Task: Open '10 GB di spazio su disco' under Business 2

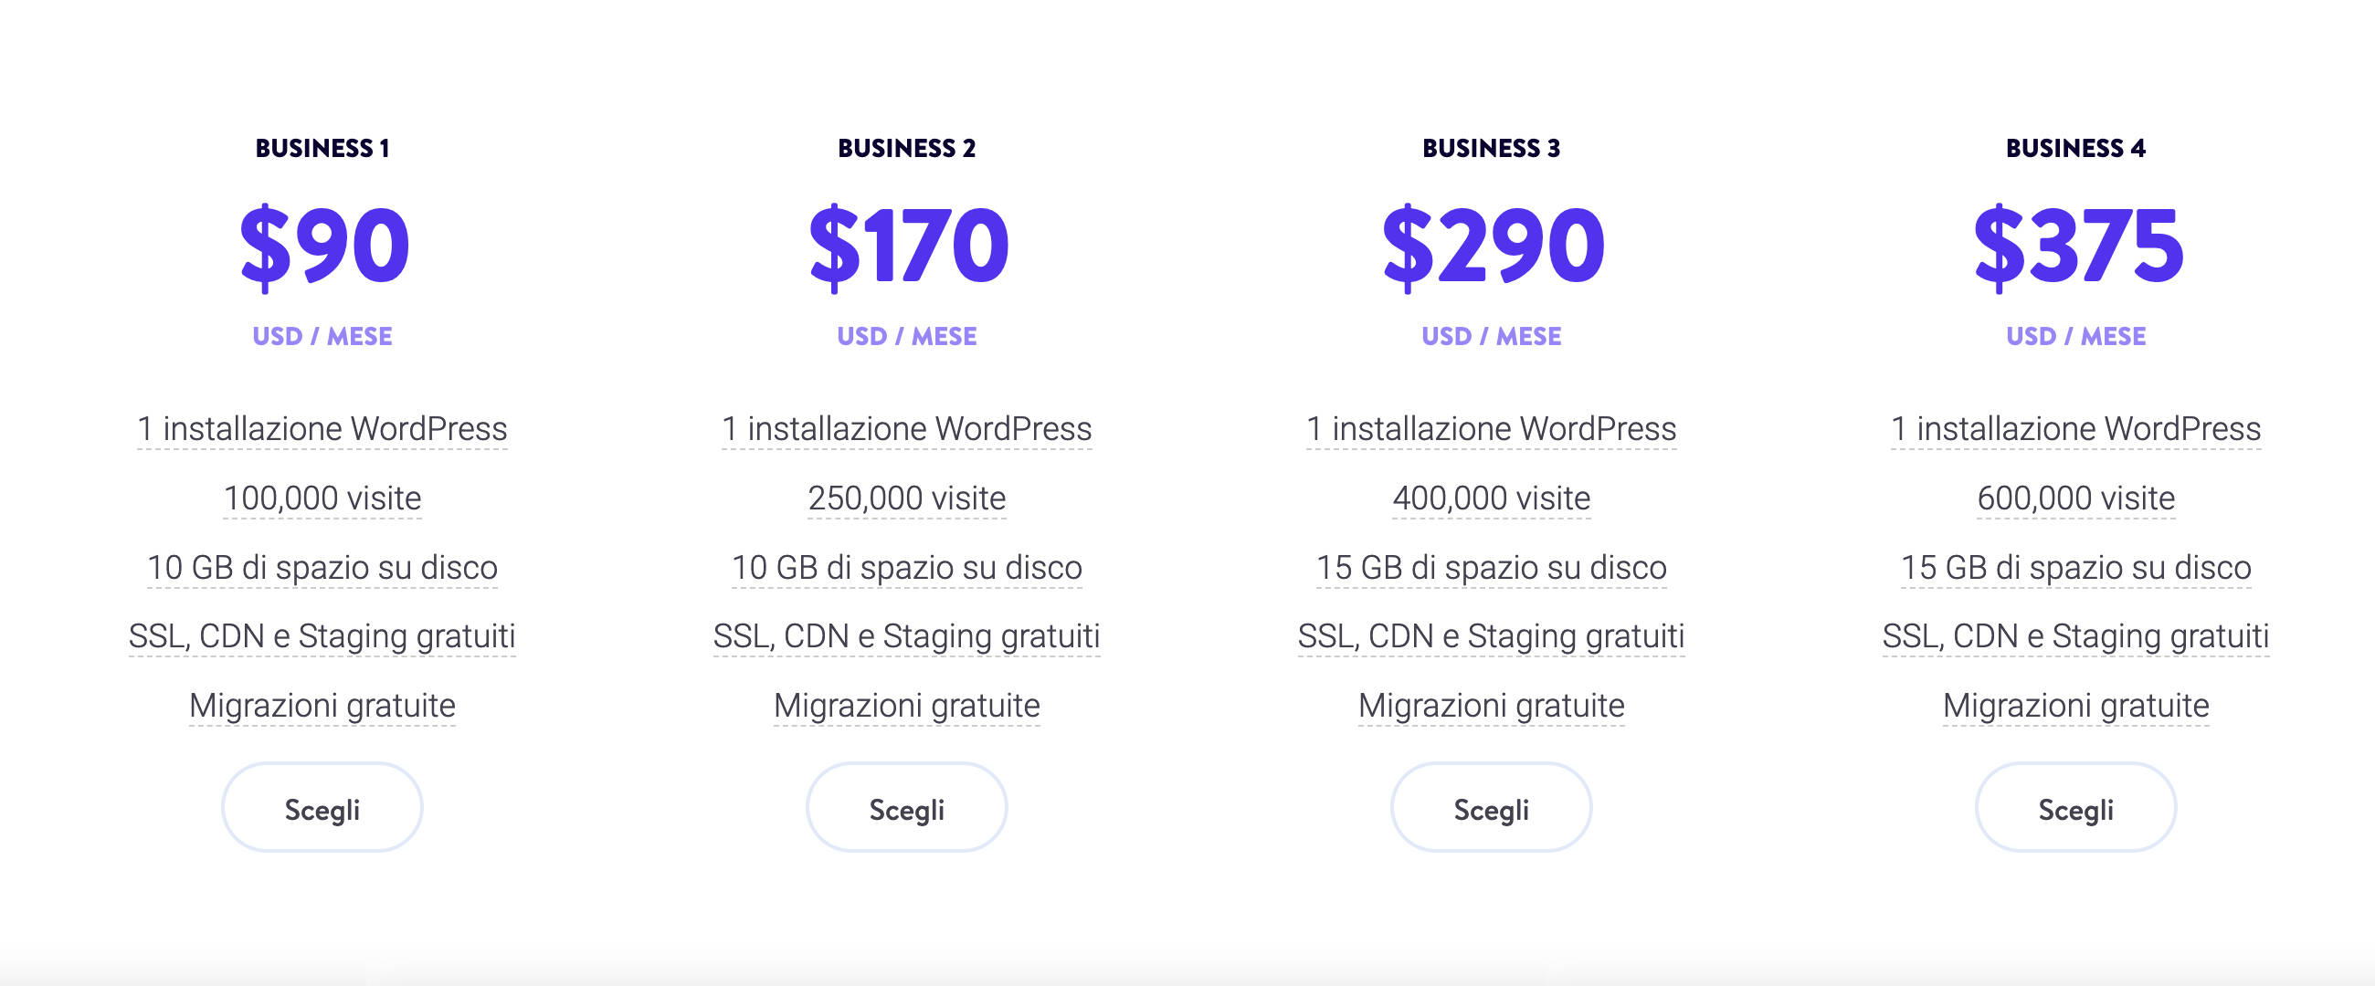Action: (906, 568)
